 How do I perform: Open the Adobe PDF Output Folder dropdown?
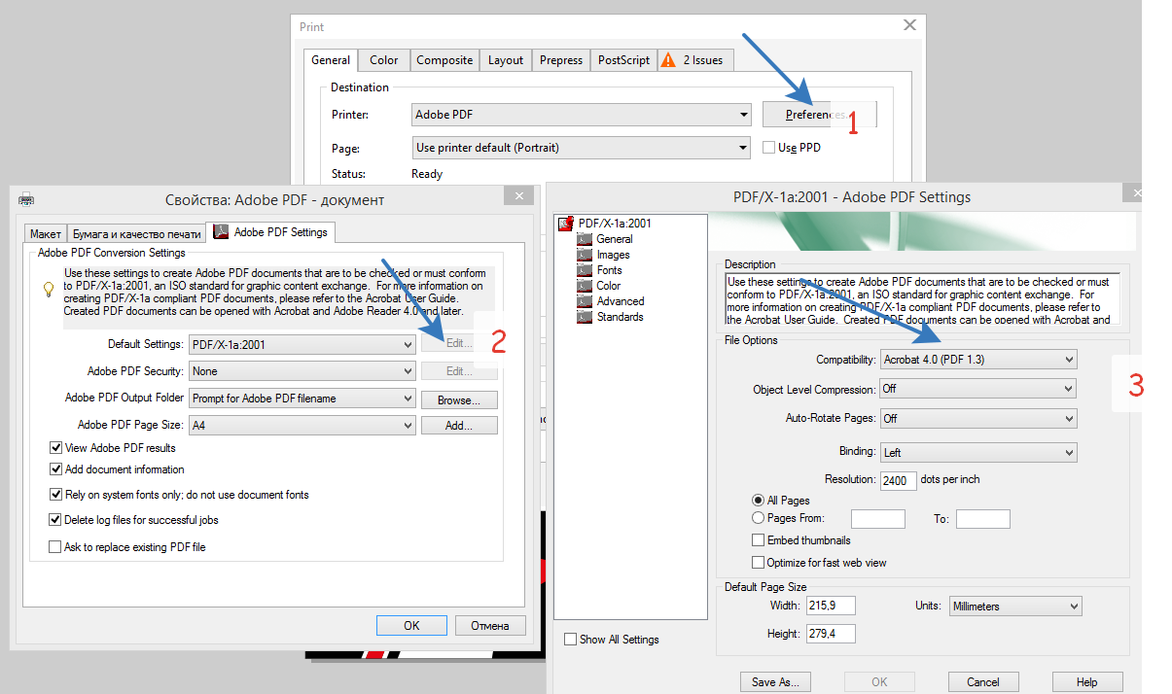[302, 399]
